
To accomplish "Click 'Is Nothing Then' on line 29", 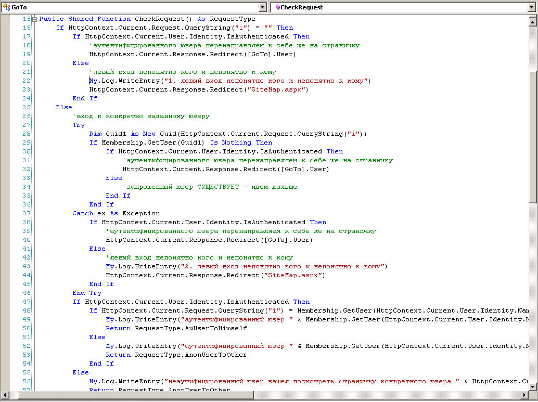I will point(241,142).
